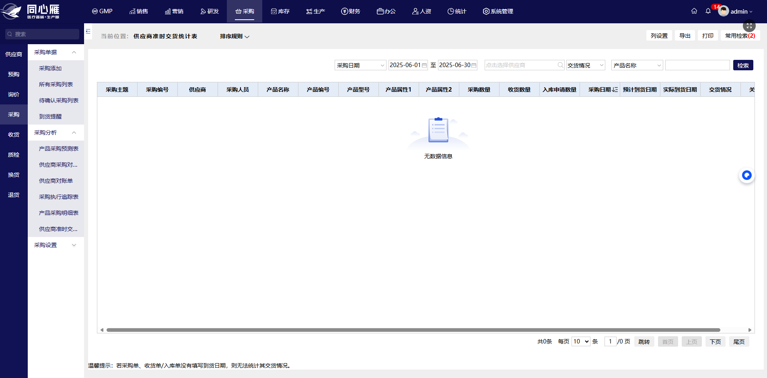Click calendar icon in start date field
Image resolution: width=767 pixels, height=378 pixels.
coord(424,65)
